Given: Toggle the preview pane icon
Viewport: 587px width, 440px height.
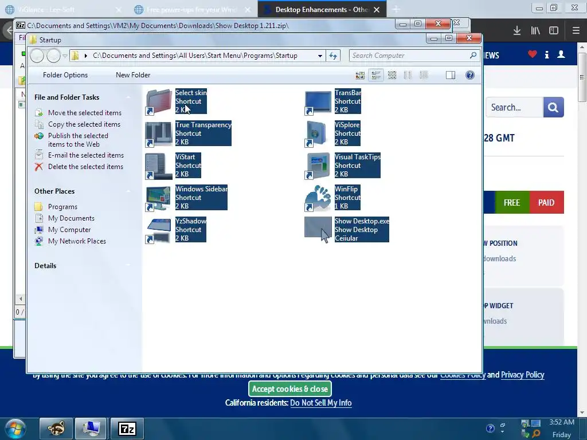Looking at the screenshot, I should [x=451, y=75].
